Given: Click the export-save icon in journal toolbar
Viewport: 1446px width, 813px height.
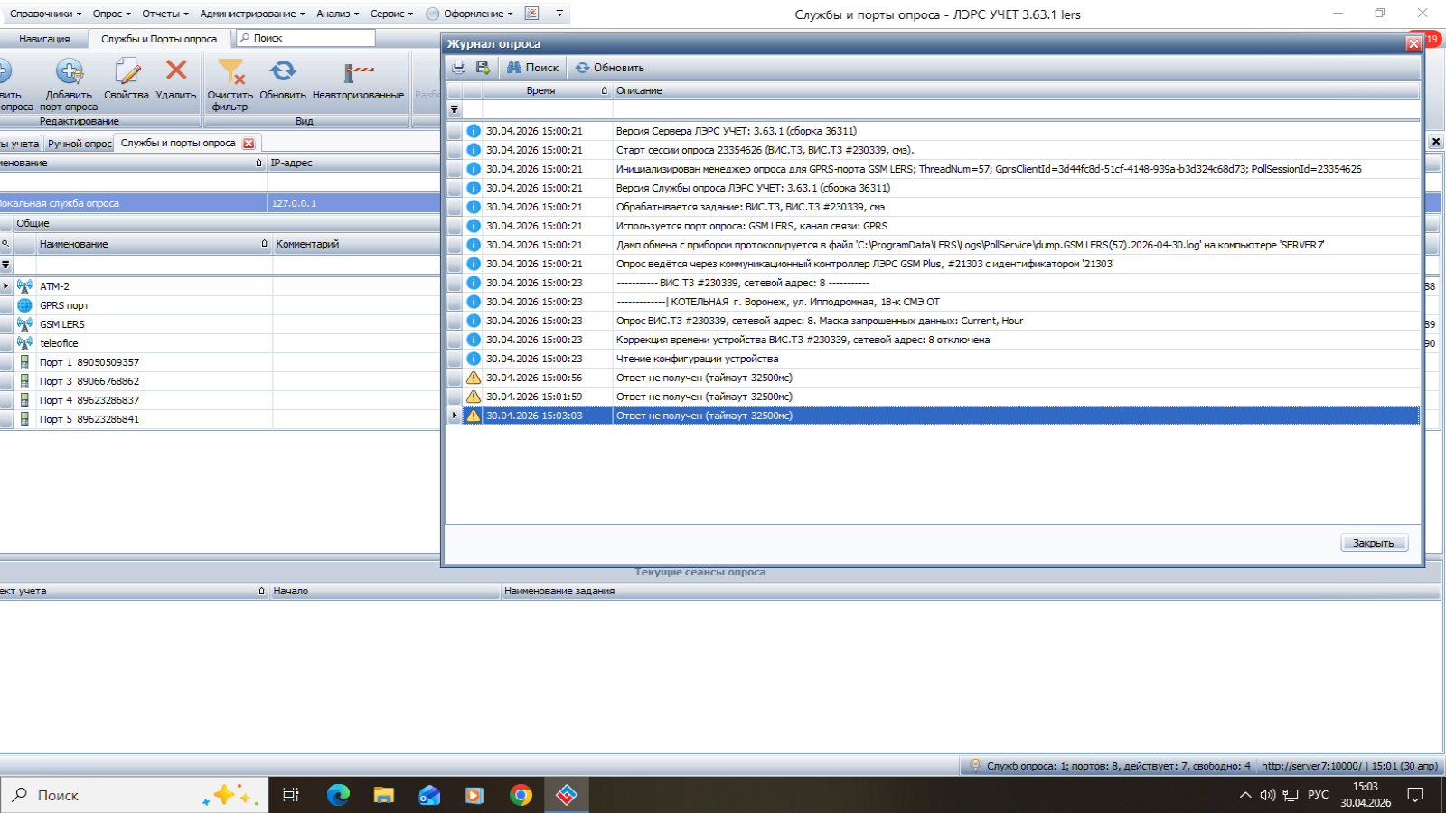Looking at the screenshot, I should coord(483,68).
